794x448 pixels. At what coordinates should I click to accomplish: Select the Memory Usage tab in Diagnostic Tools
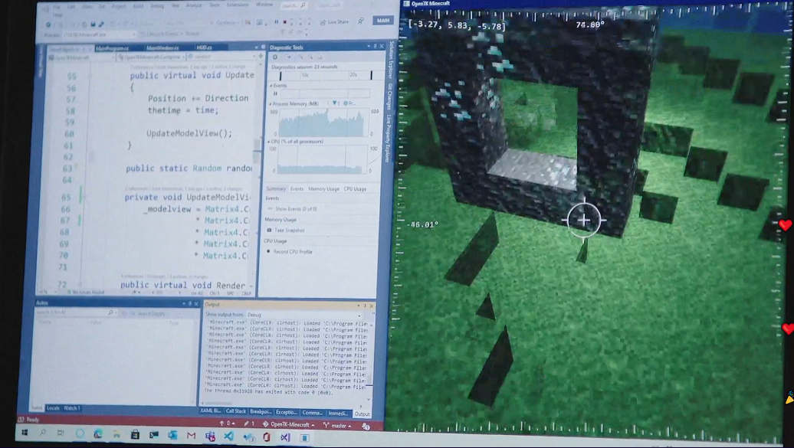[323, 189]
